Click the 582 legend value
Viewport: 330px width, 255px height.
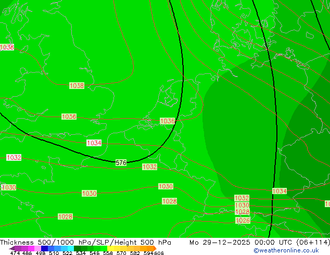click(x=135, y=253)
